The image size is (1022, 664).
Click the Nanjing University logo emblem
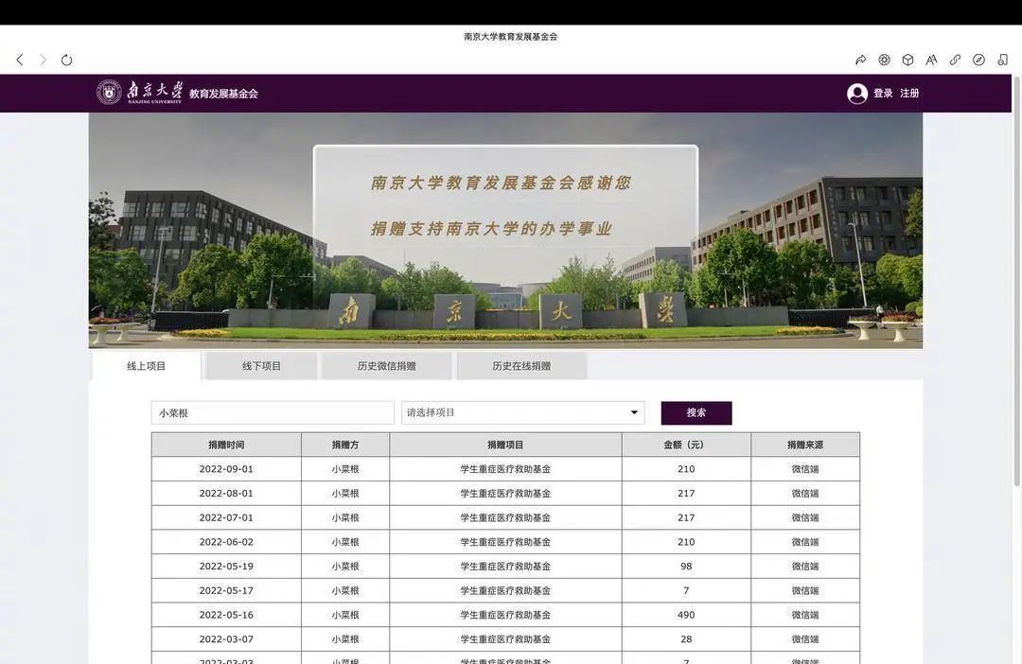tap(109, 93)
